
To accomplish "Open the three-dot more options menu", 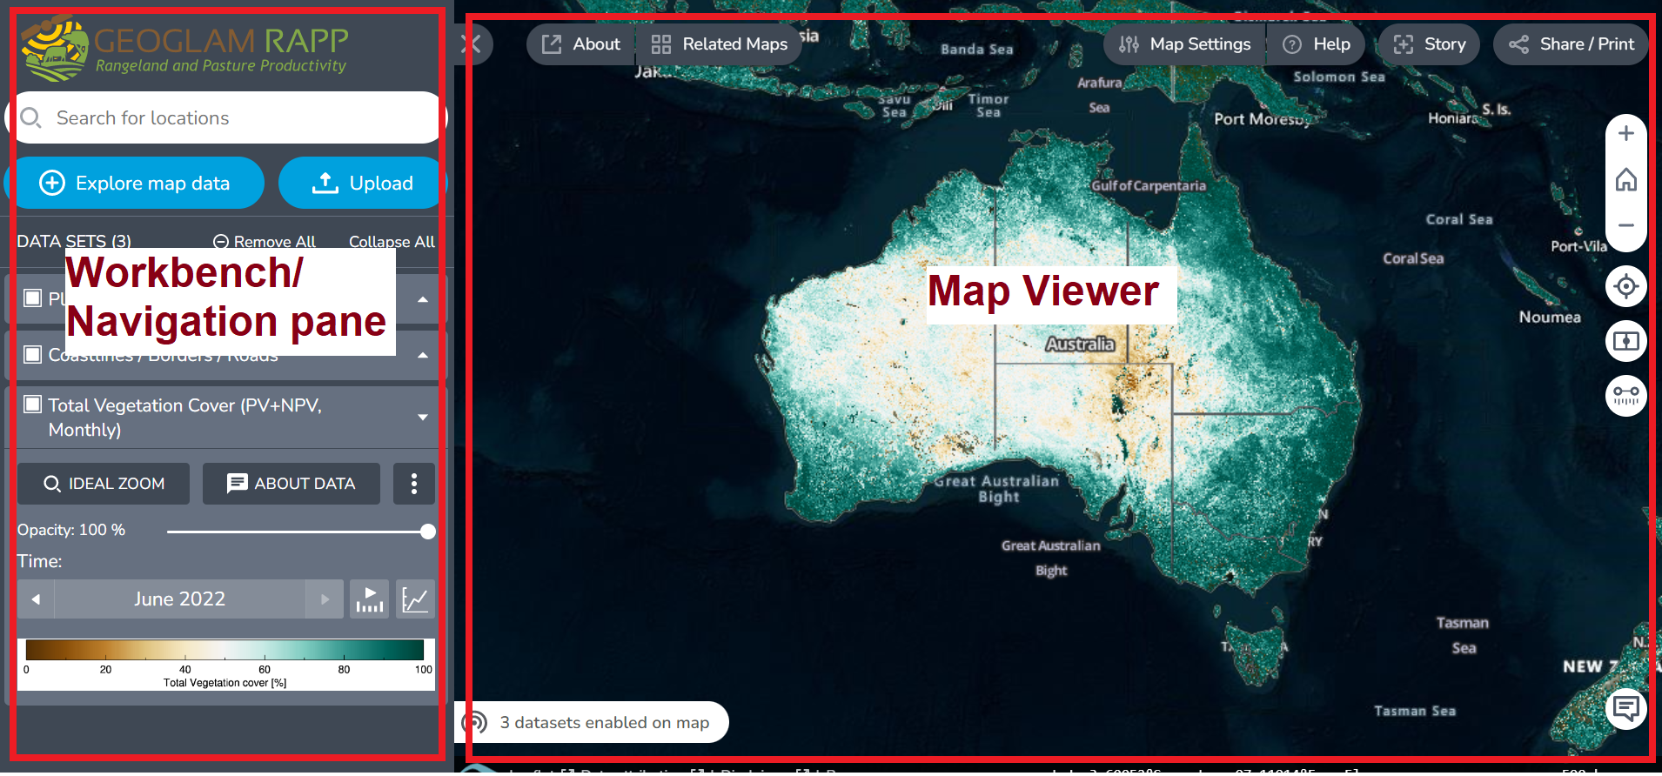I will (413, 484).
